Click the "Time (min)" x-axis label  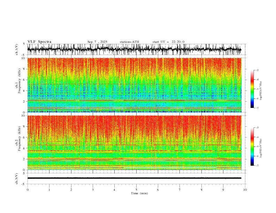[139, 193]
